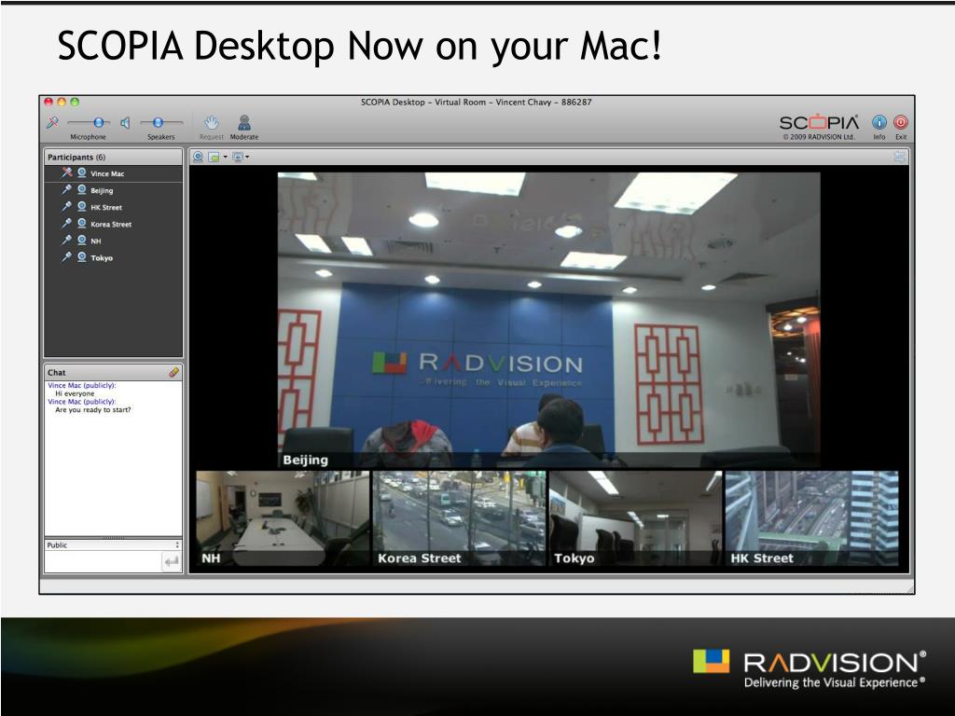Select HK Street in participants list
This screenshot has width=955, height=716.
tap(113, 208)
